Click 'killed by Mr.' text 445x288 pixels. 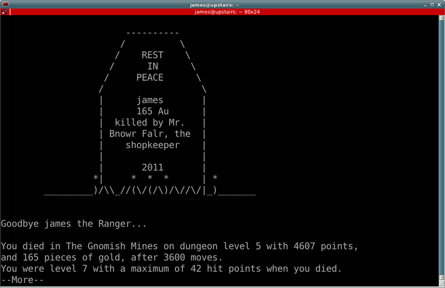click(150, 123)
